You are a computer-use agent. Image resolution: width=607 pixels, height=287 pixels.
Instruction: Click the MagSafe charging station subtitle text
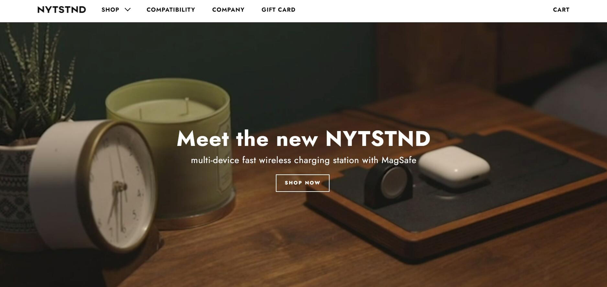304,160
